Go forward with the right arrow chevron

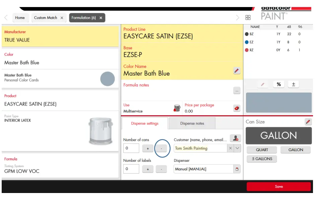point(237,18)
